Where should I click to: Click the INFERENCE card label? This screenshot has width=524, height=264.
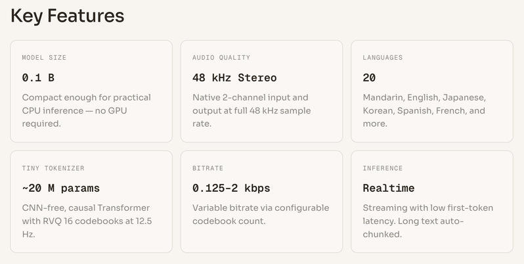(x=383, y=168)
